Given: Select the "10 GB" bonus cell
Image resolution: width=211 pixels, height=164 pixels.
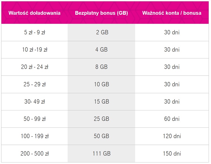Looking at the screenshot, I should pyautogui.click(x=101, y=84).
